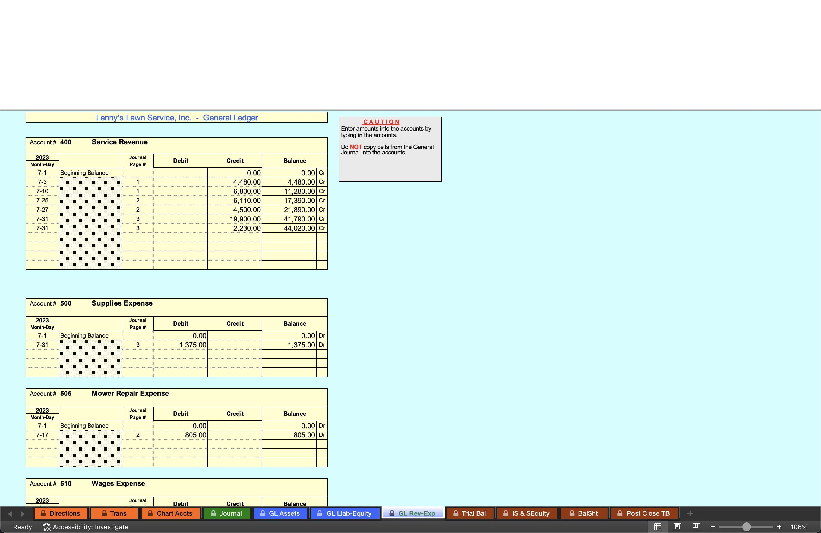Add a new worksheet with the plus button
The width and height of the screenshot is (821, 533).
click(690, 513)
